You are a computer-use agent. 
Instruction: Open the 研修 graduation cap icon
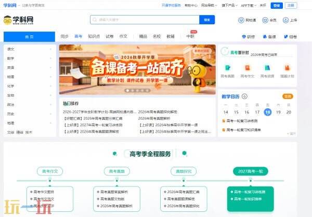(244, 37)
